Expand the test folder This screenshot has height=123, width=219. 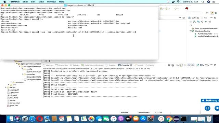[9, 85]
